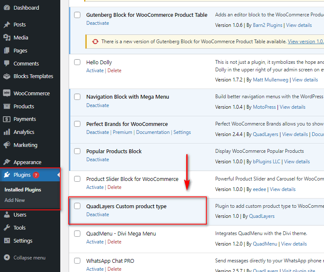
Task: Deactivate QuadLayers Custom product type plugin
Action: pyautogui.click(x=98, y=214)
